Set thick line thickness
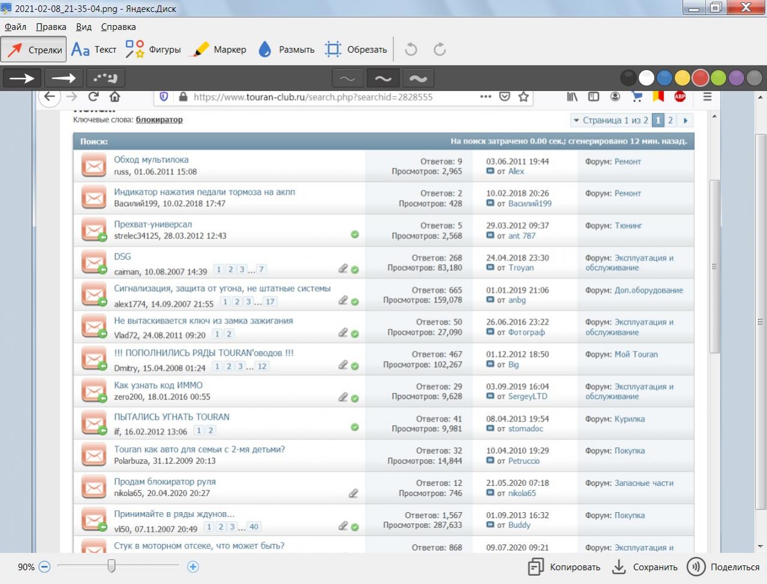The height and width of the screenshot is (584, 767). [418, 78]
